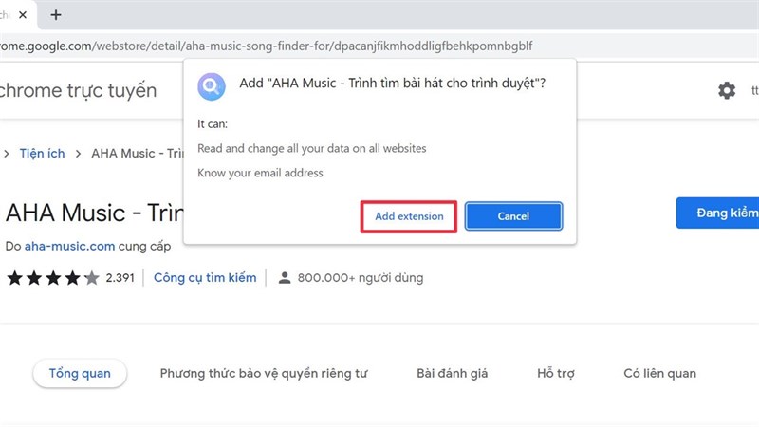This screenshot has width=759, height=427.
Task: Click the 2.391 ratings count
Action: pyautogui.click(x=120, y=278)
